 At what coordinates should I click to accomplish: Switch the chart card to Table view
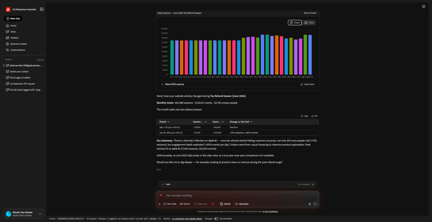click(x=309, y=22)
